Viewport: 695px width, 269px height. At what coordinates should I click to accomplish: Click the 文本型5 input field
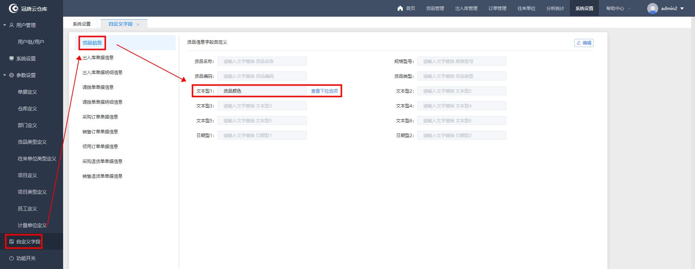point(262,121)
